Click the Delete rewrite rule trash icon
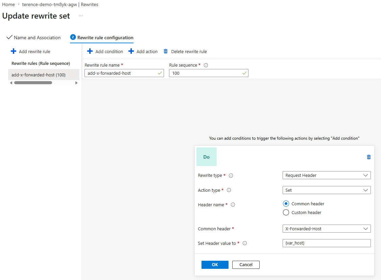The width and height of the screenshot is (381, 280). click(165, 51)
